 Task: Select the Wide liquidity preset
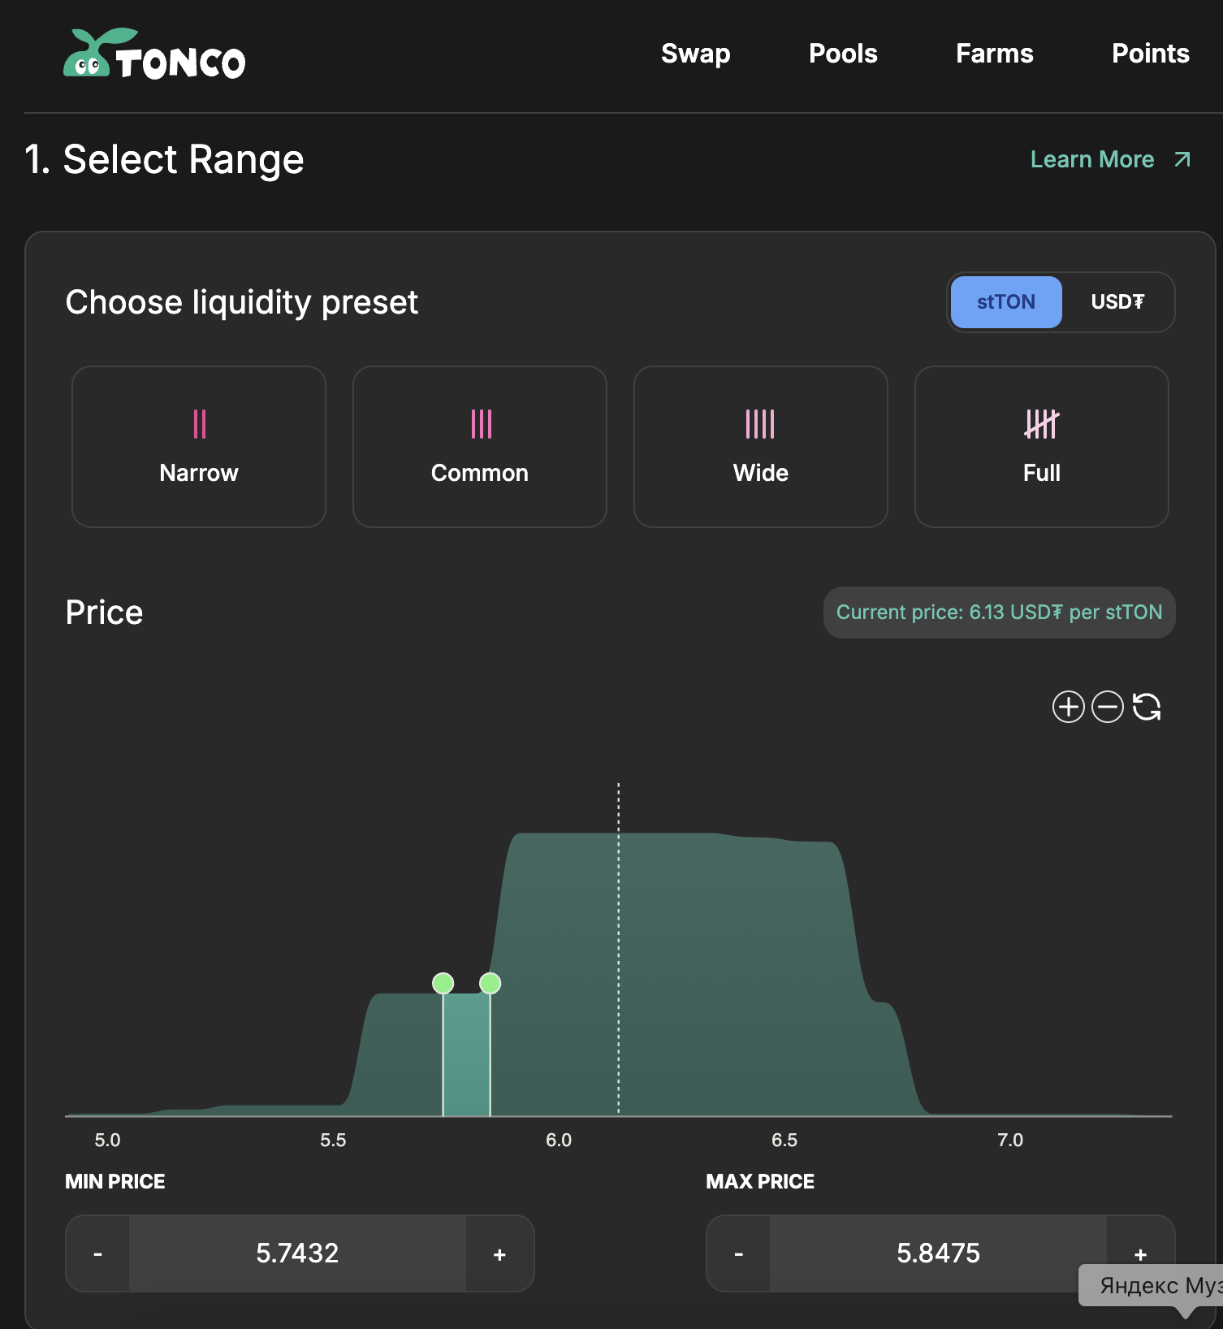[x=761, y=447]
